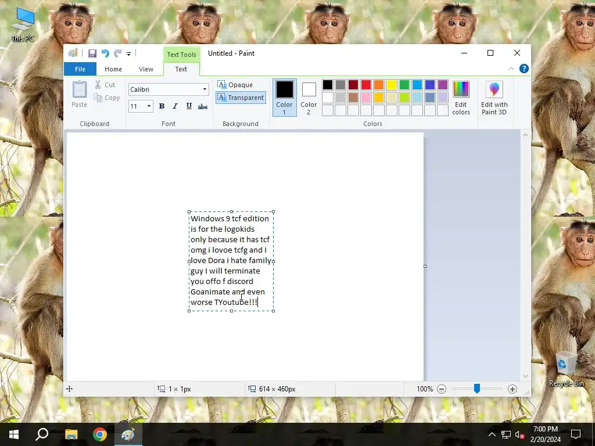Click the vertical scrollbar up arrow
The image size is (595, 446).
[525, 135]
